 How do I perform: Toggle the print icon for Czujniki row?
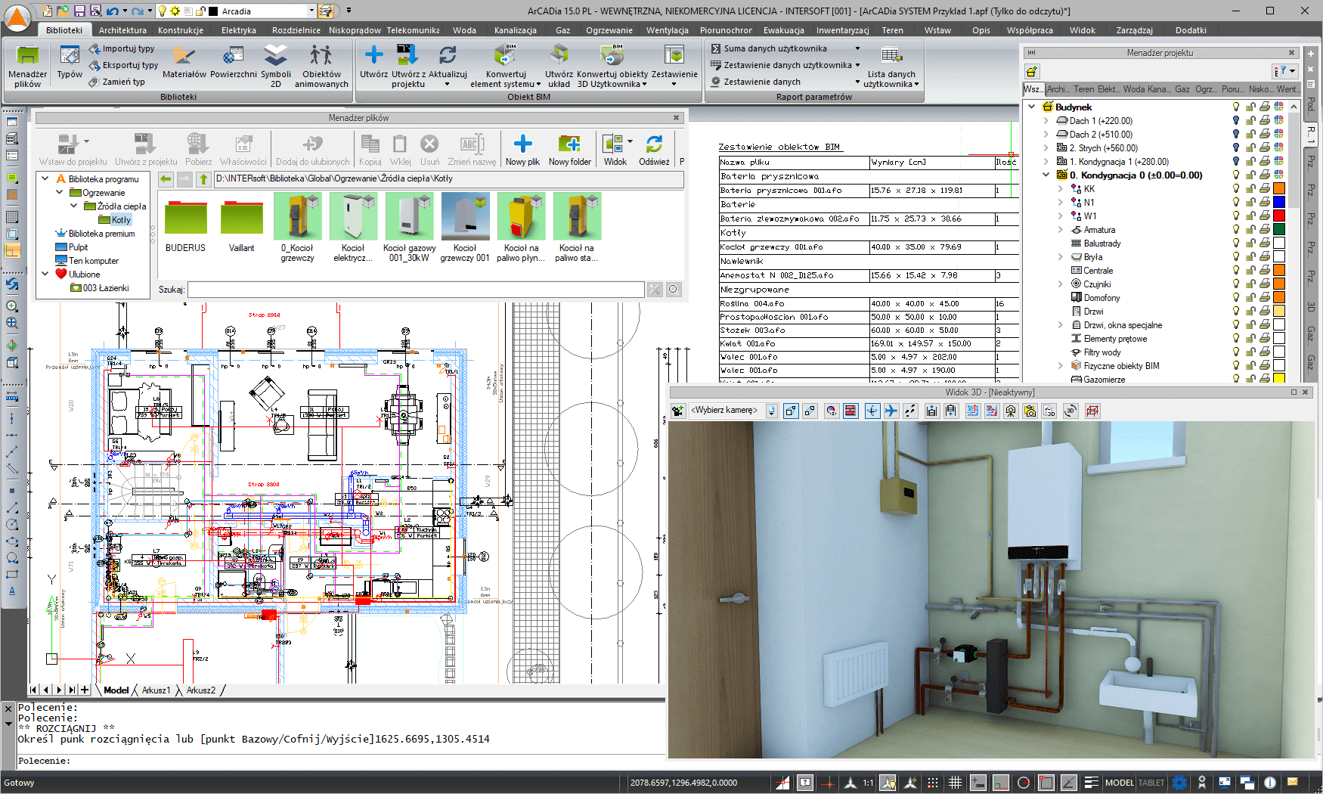pyautogui.click(x=1264, y=284)
